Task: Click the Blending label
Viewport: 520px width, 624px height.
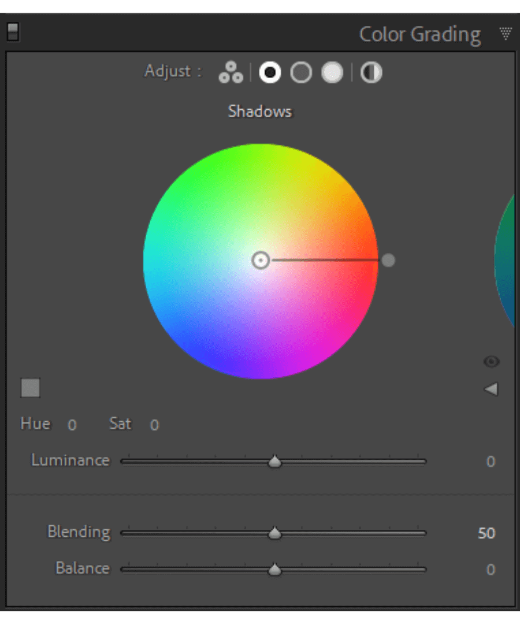Action: click(x=79, y=533)
